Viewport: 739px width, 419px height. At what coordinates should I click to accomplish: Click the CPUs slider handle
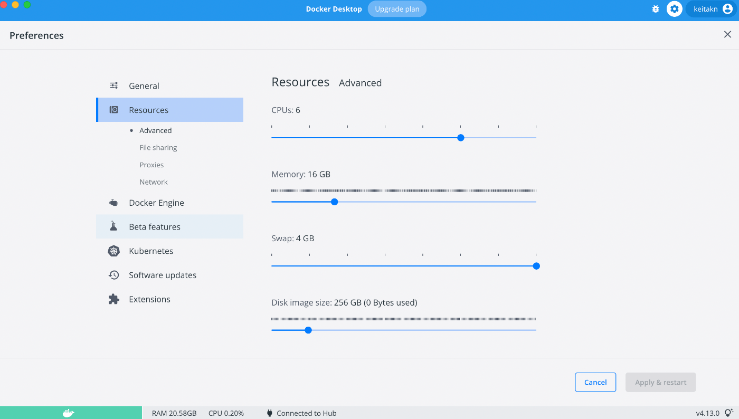[461, 138]
